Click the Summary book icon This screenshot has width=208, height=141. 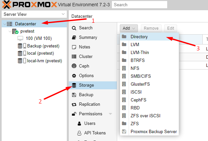pyautogui.click(x=74, y=38)
